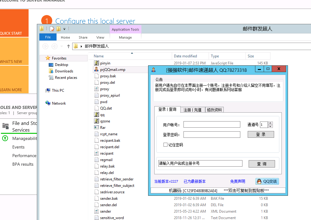Click the app icon in dialog title bar

[154, 70]
